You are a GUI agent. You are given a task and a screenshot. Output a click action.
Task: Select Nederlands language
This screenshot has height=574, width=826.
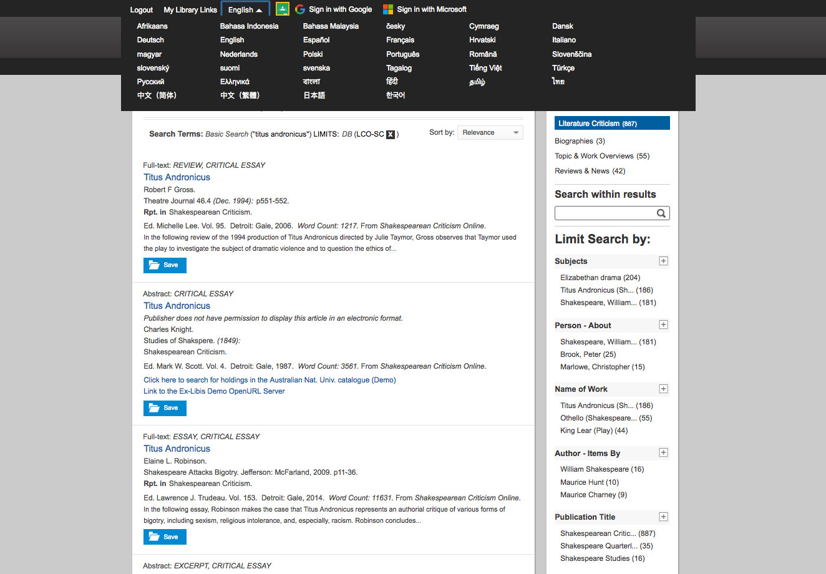click(x=239, y=54)
